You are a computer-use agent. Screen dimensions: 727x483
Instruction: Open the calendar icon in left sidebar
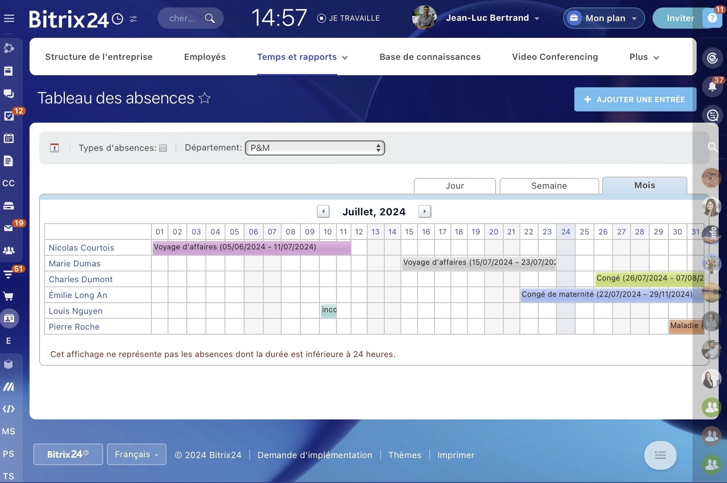click(9, 138)
